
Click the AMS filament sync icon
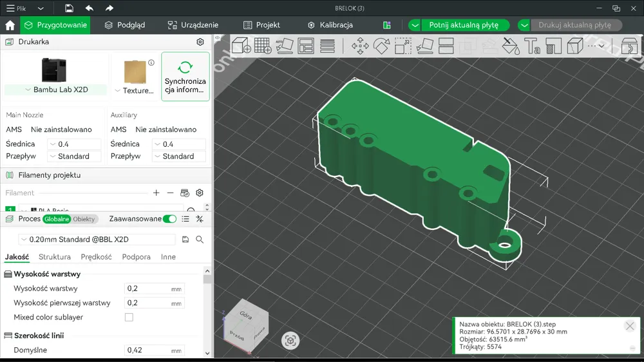(185, 193)
